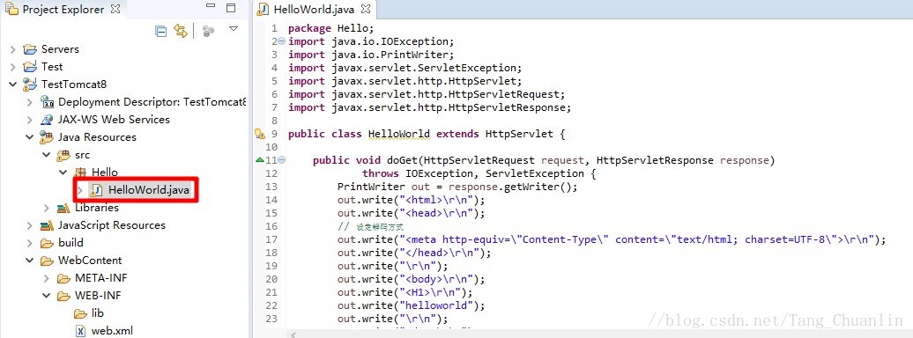Expand the META-INF folder

(x=47, y=278)
